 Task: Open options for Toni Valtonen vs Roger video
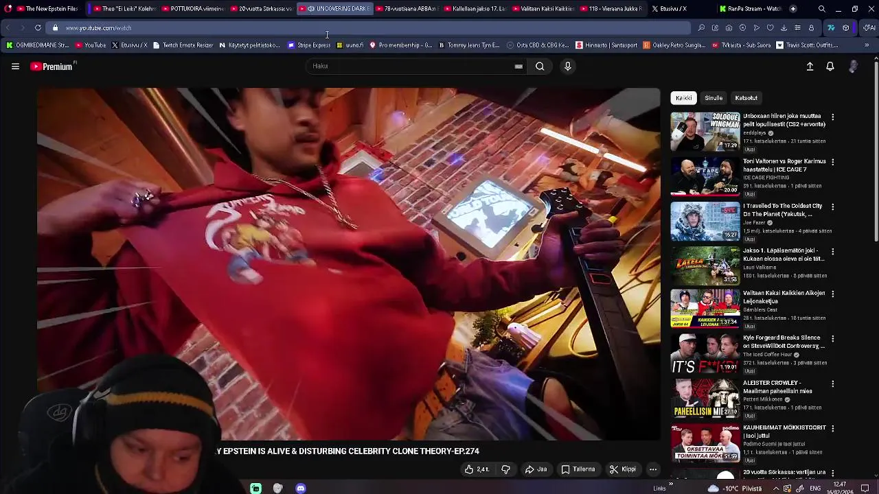832,162
